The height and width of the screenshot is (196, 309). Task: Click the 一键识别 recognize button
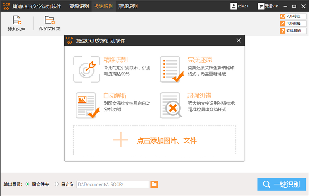tap(281, 184)
